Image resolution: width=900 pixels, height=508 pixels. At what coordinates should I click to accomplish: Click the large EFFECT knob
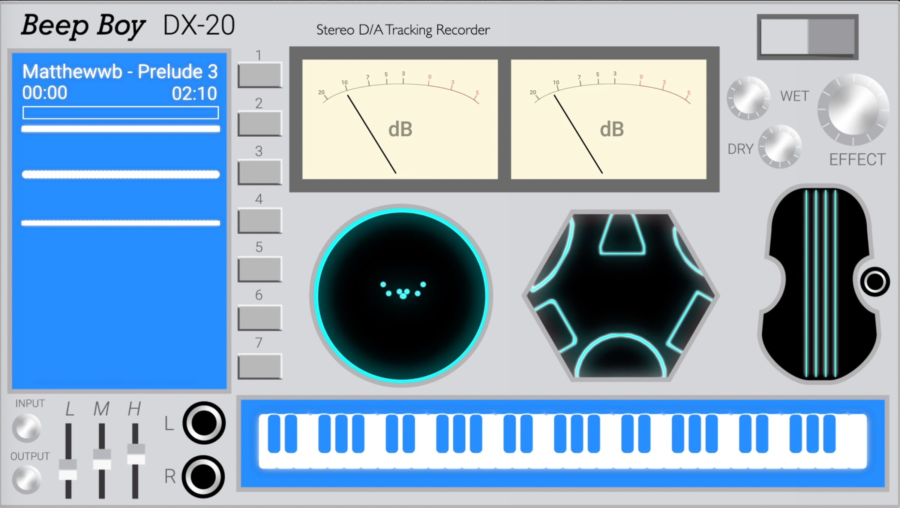point(853,109)
